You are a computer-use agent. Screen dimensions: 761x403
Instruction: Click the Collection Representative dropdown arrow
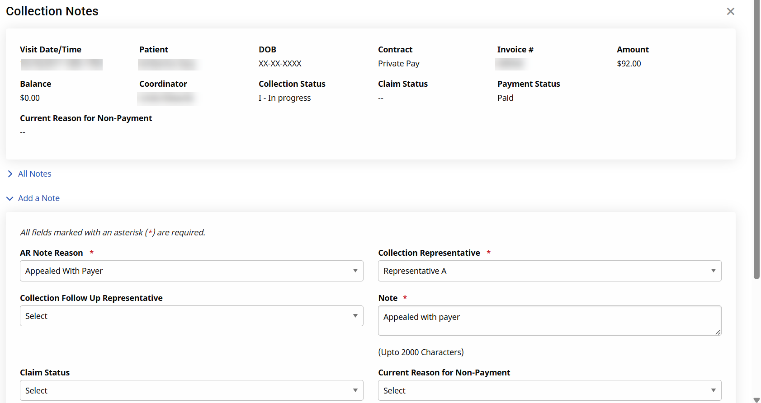[713, 271]
